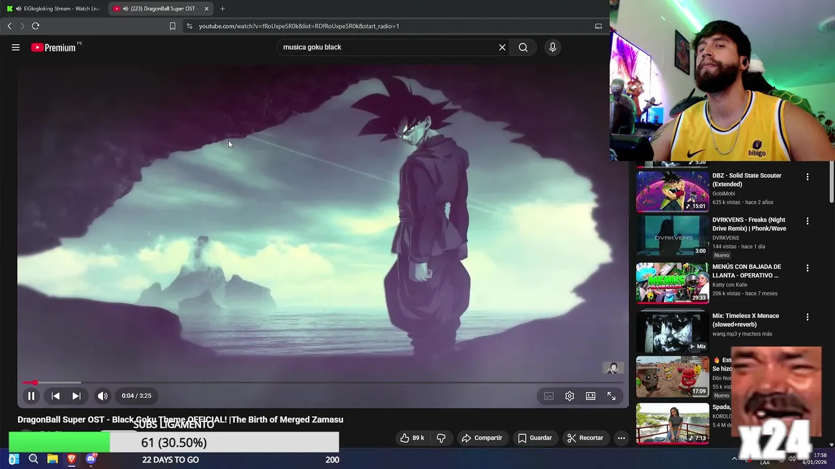Click the GobiMobi channel name

tap(723, 193)
